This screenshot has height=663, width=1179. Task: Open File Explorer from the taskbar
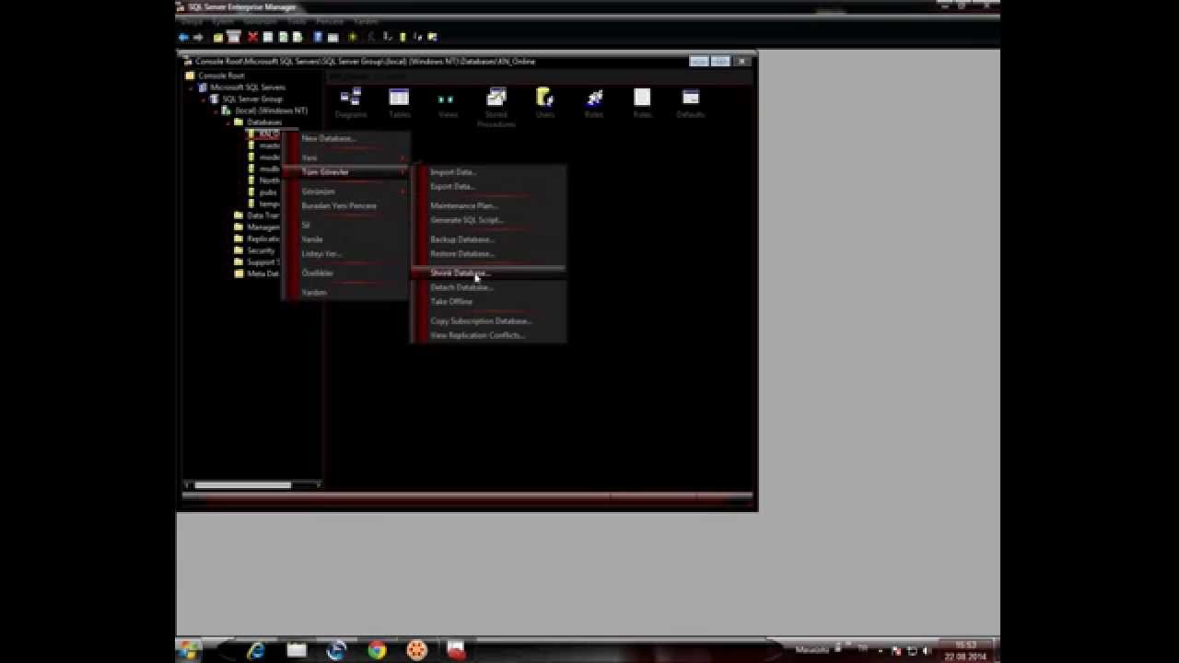[297, 650]
